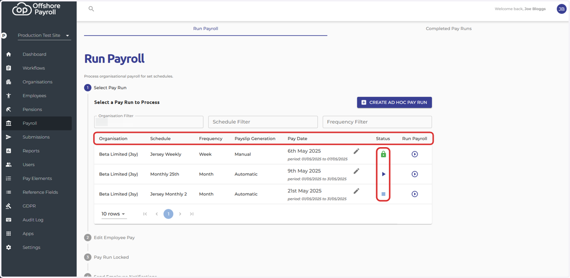Image resolution: width=570 pixels, height=278 pixels.
Task: Click the Apps grid icon
Action: click(9, 233)
